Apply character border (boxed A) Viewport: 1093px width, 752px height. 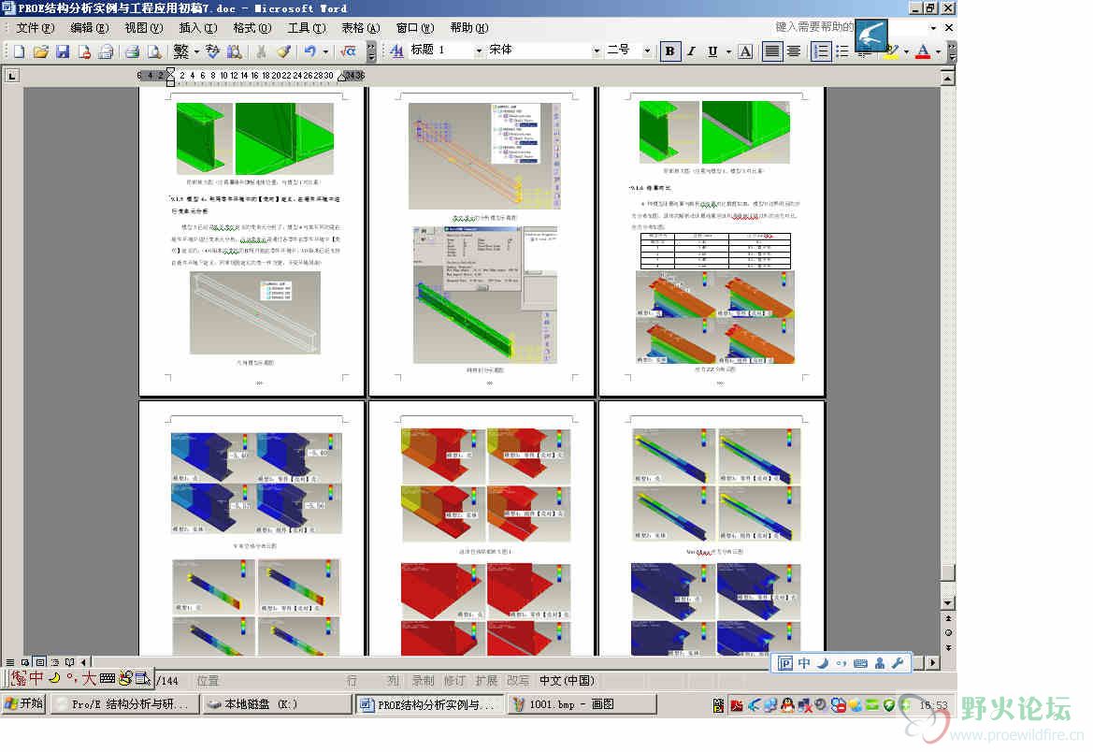point(745,51)
